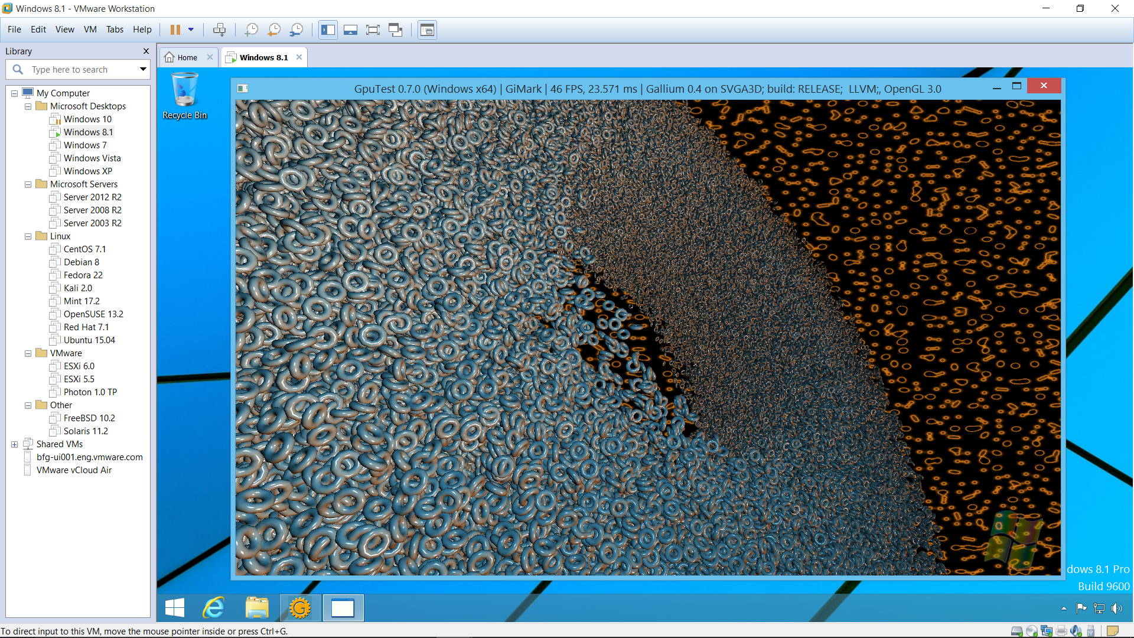Open the Edit menu
The image size is (1134, 638).
tap(38, 30)
